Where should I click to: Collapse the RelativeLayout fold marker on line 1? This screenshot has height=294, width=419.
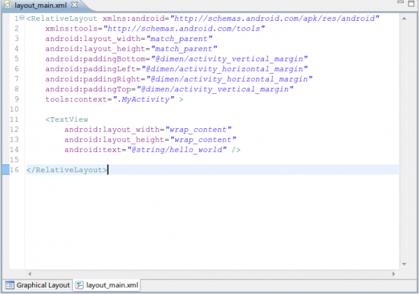22,18
